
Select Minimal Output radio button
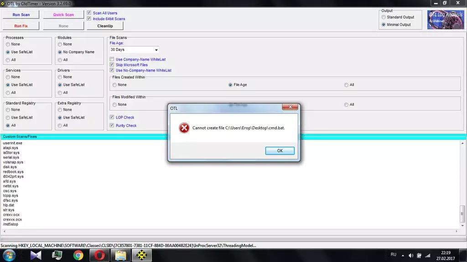click(x=384, y=25)
